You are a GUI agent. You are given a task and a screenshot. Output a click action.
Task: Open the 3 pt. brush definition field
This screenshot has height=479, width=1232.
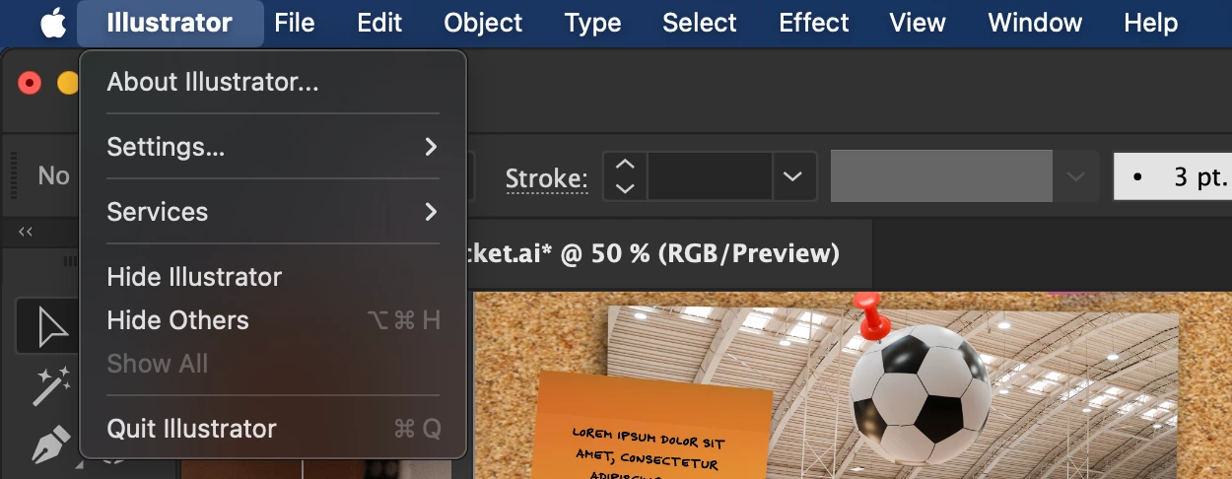[1173, 176]
